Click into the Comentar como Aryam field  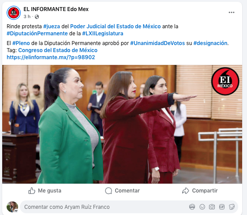click(129, 207)
